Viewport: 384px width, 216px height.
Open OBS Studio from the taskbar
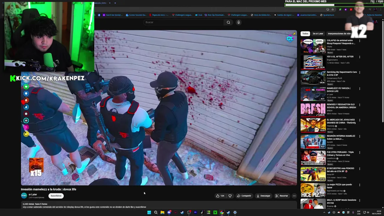pos(189,212)
